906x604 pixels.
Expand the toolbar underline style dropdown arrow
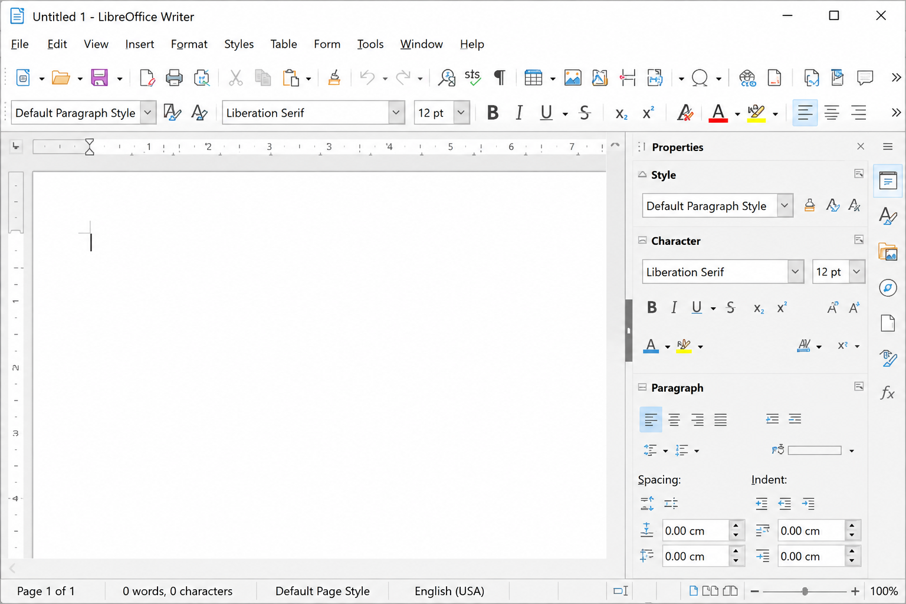(x=565, y=114)
